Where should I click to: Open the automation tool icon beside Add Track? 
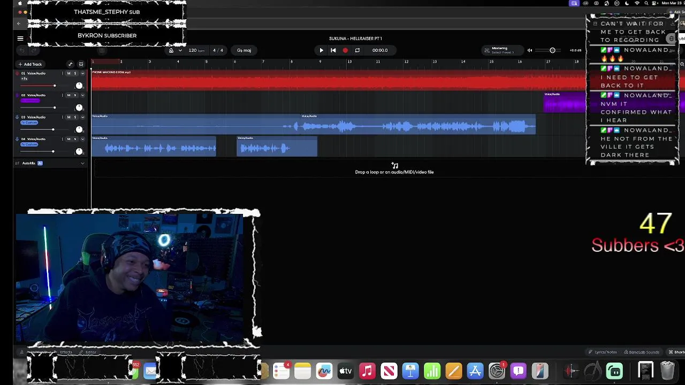point(70,64)
